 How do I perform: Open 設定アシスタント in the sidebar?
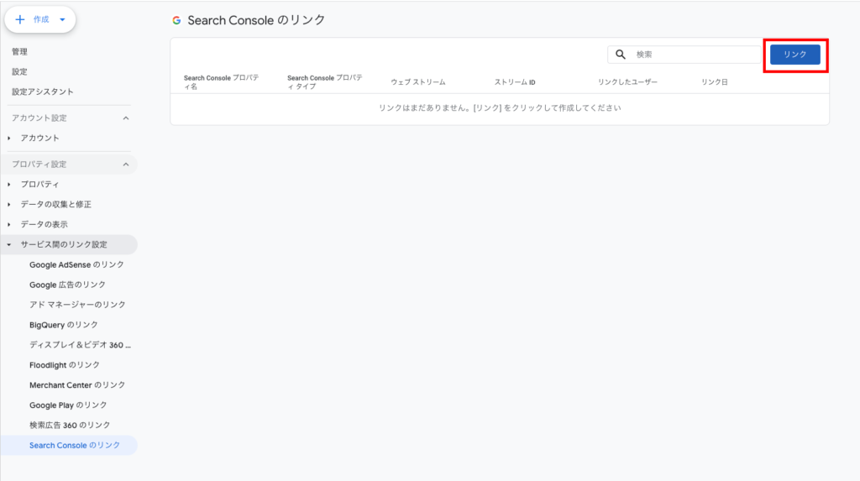tap(43, 91)
